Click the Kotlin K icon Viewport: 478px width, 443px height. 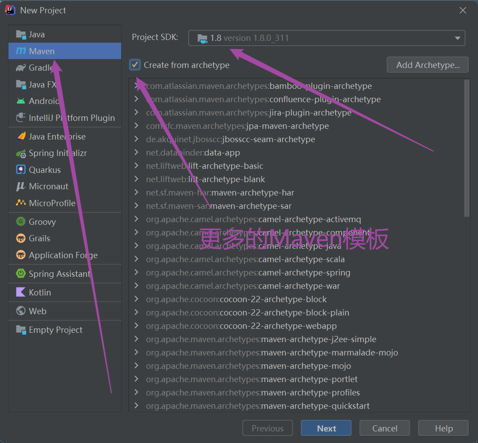click(21, 292)
